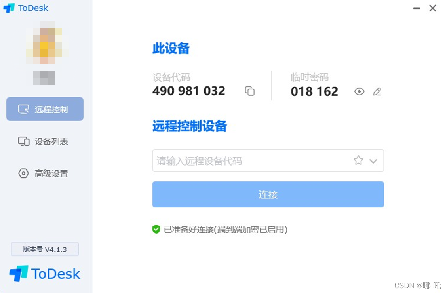This screenshot has width=447, height=293.
Task: Open the 远程控制 tab
Action: click(45, 109)
